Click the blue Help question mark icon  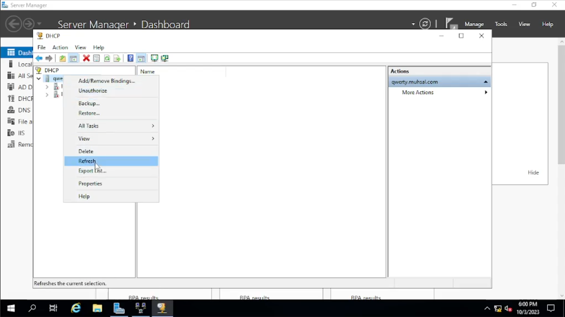130,58
